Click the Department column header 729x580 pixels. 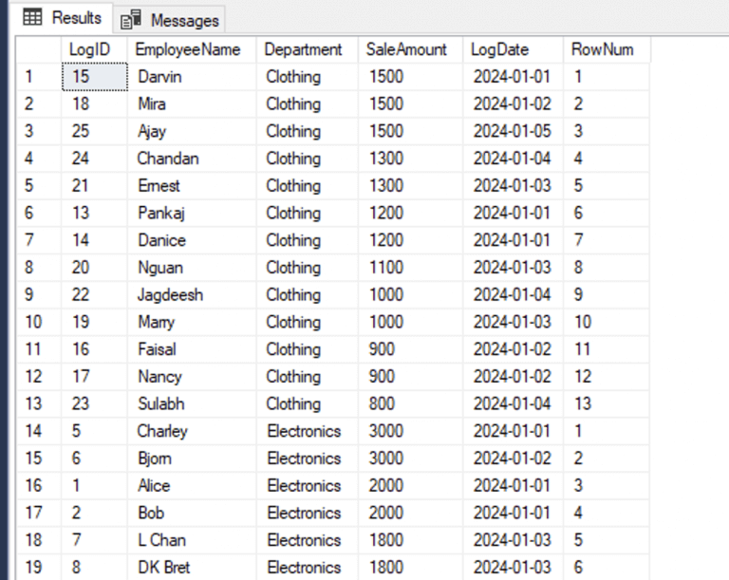303,49
